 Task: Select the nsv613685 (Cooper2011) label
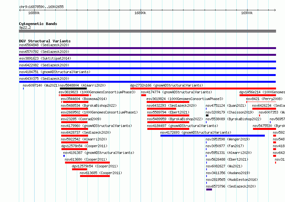coord(101,173)
